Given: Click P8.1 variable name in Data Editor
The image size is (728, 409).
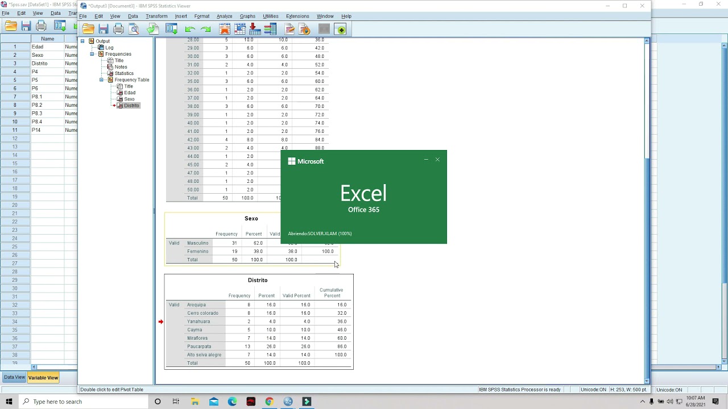Looking at the screenshot, I should [x=37, y=97].
